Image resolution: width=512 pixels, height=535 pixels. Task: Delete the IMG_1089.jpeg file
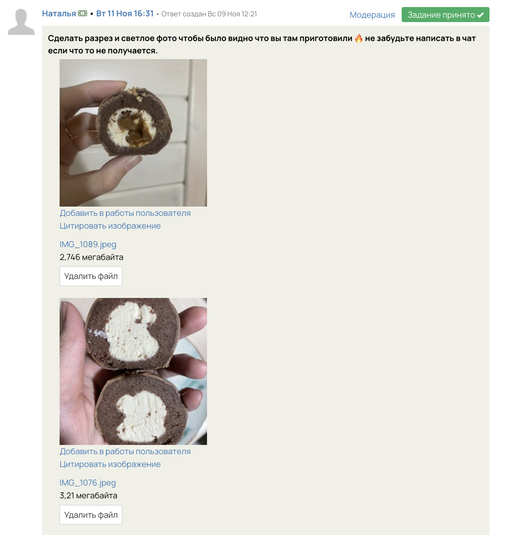pyautogui.click(x=91, y=276)
